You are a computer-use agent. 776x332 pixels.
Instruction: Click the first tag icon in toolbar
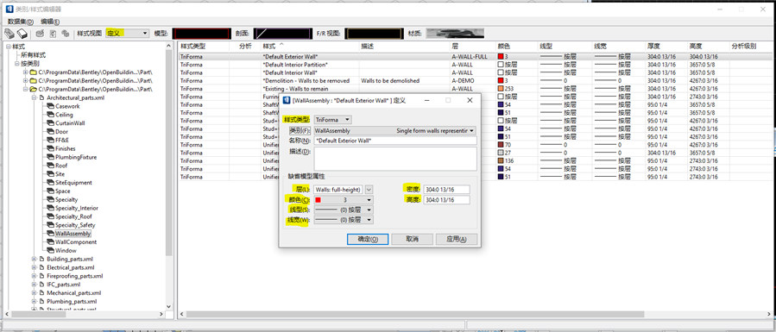(9, 34)
